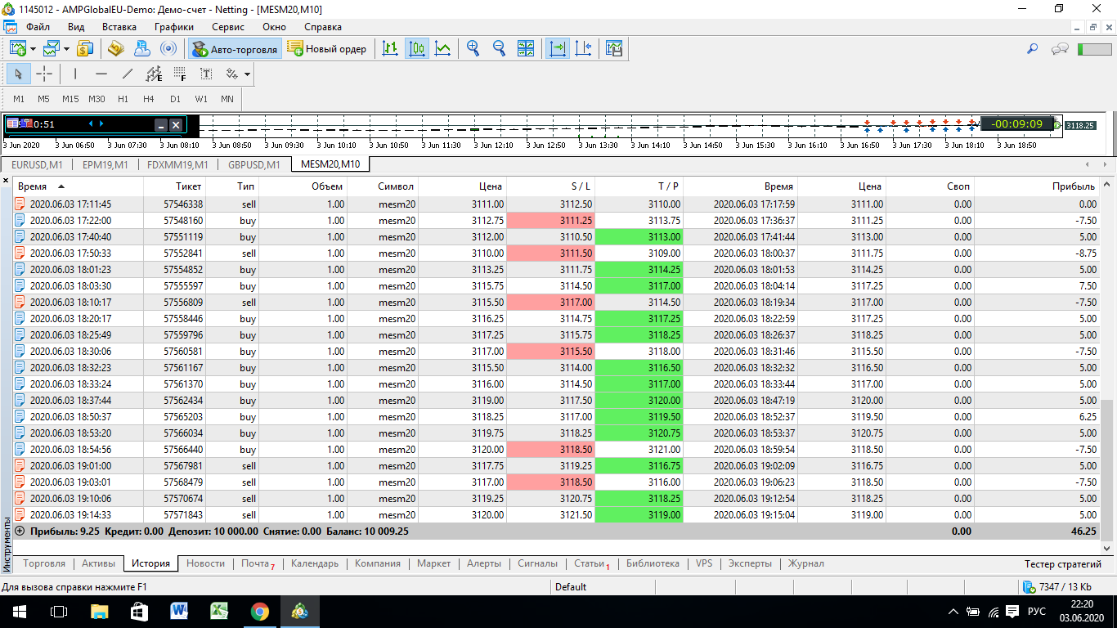Activate the arrow cursor mode
1117x628 pixels.
click(19, 74)
